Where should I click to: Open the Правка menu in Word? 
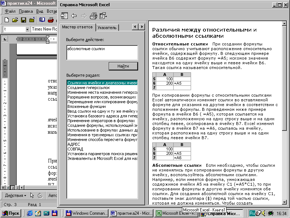26,11
